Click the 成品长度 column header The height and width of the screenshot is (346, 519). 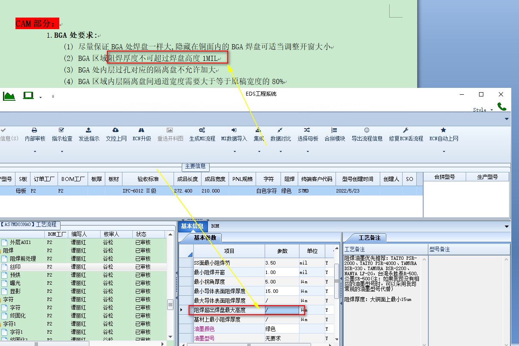point(187,179)
